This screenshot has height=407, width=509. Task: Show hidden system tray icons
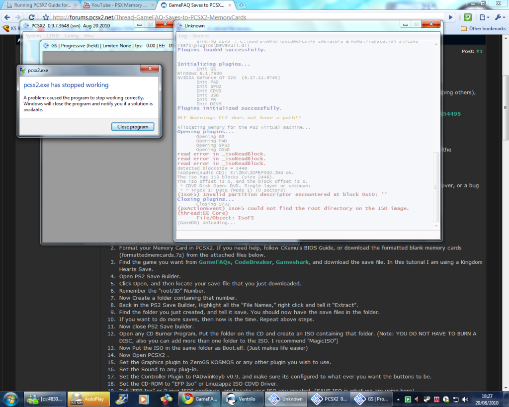[398, 399]
